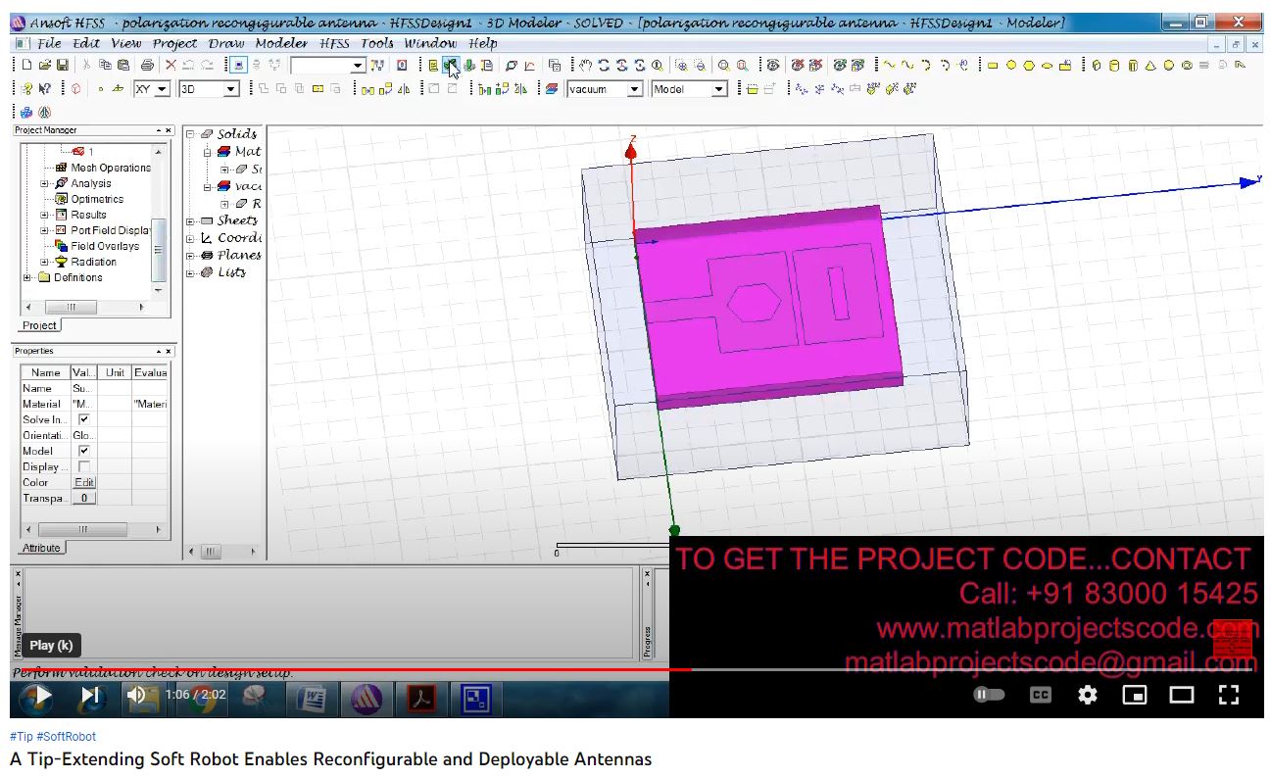Toggle closed captions on the video
1271x778 pixels.
click(x=1040, y=695)
